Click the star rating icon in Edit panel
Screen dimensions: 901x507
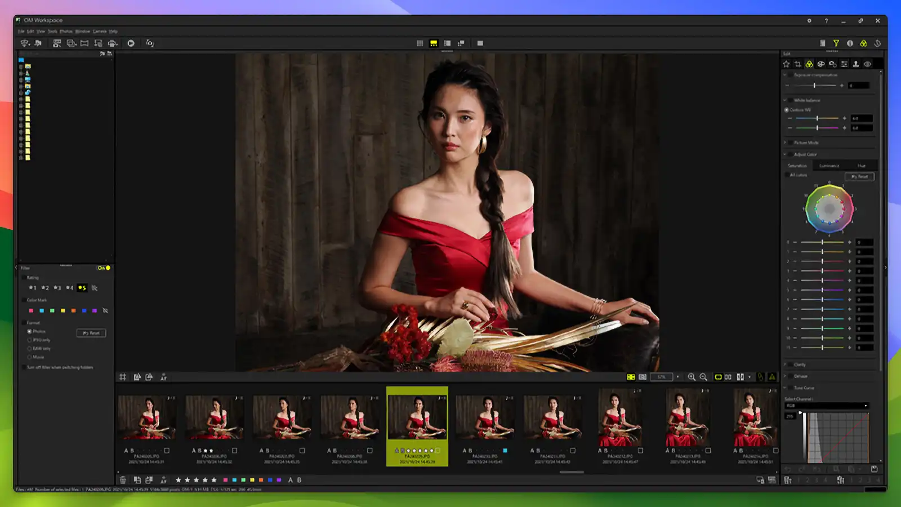[x=786, y=63]
